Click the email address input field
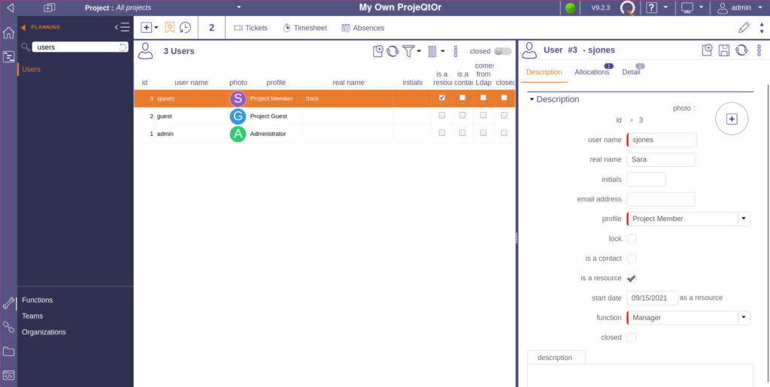The image size is (770, 387). coord(661,199)
